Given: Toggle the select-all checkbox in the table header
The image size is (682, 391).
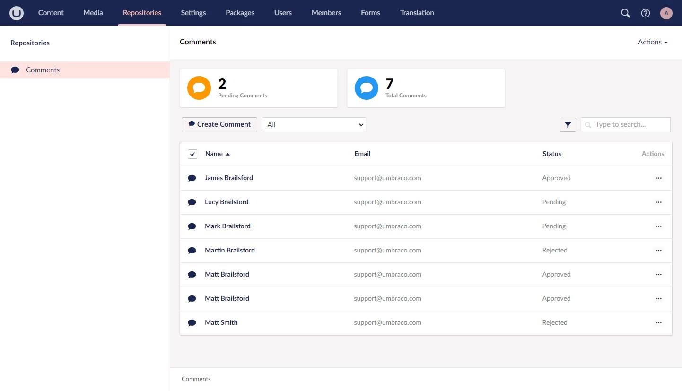Looking at the screenshot, I should [x=192, y=154].
